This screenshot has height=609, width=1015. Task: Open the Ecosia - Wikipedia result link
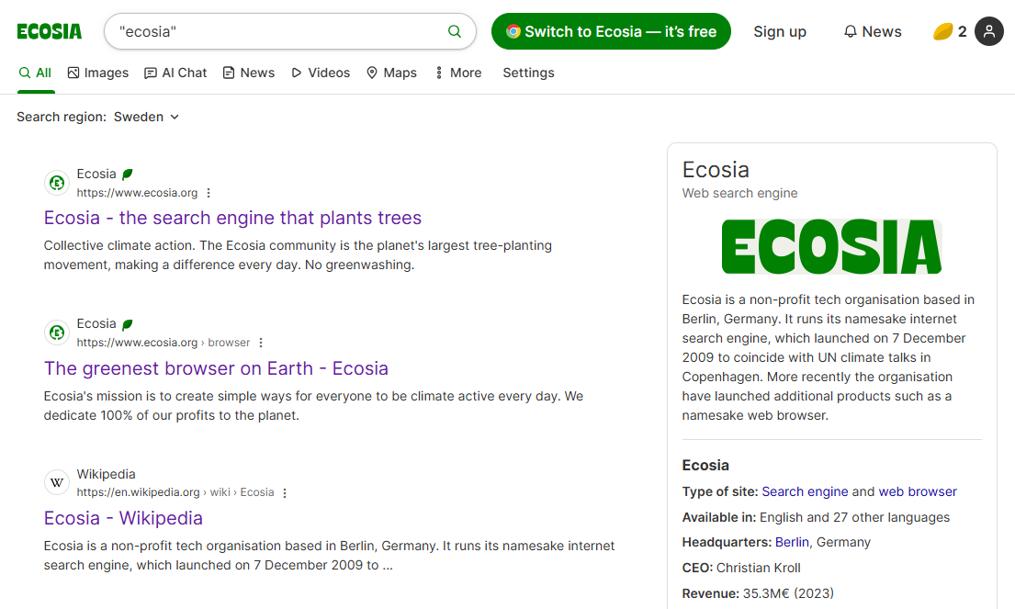pyautogui.click(x=122, y=517)
